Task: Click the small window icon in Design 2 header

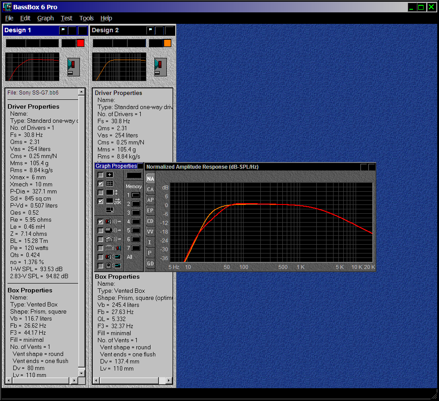Action: (x=150, y=30)
